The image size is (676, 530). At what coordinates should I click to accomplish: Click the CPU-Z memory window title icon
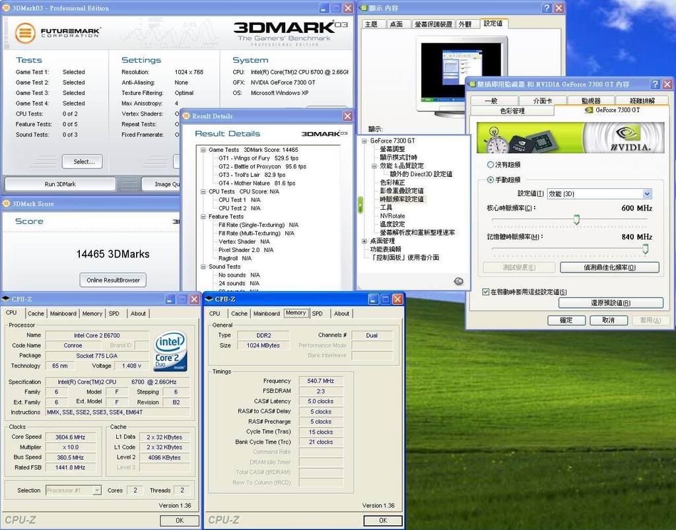coord(209,298)
